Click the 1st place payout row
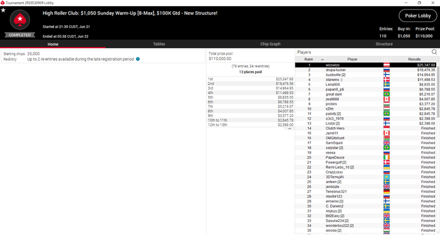This screenshot has height=235, width=440. pos(250,79)
